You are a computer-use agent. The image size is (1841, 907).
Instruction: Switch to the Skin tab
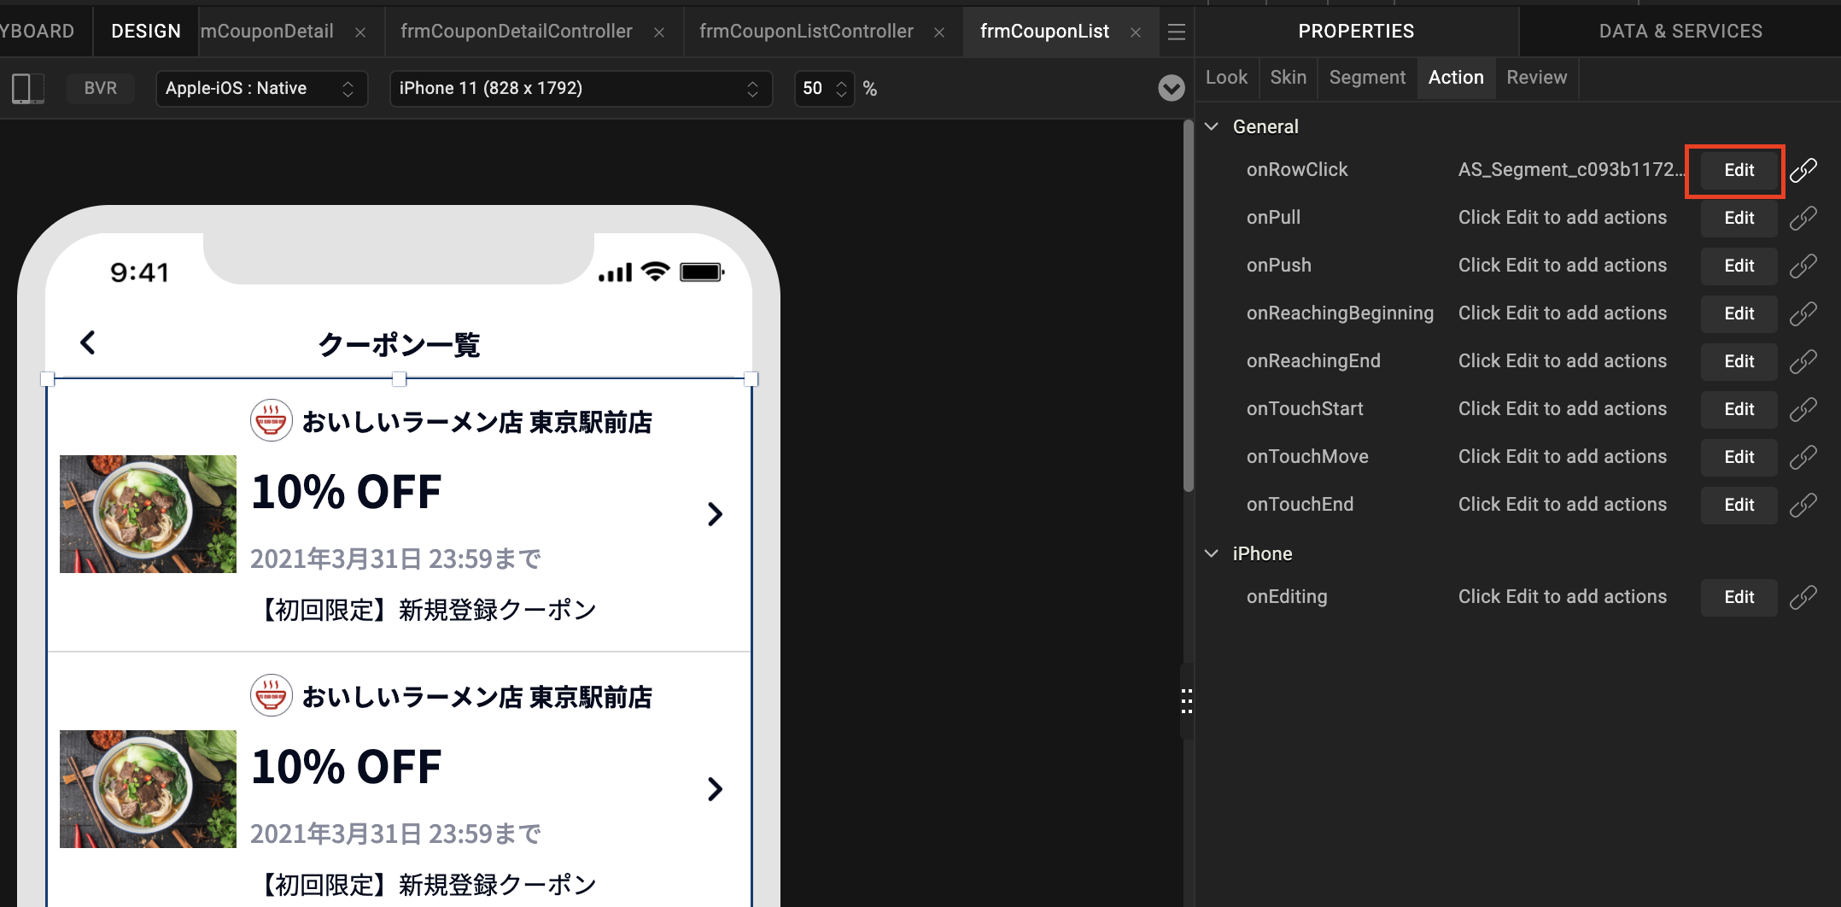pyautogui.click(x=1288, y=77)
